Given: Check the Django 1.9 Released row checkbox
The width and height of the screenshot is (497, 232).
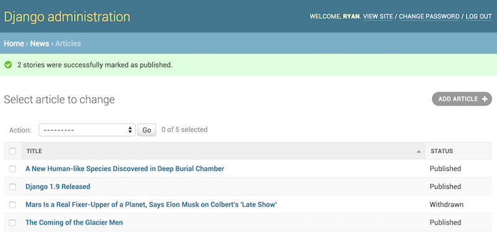Looking at the screenshot, I should (12, 187).
